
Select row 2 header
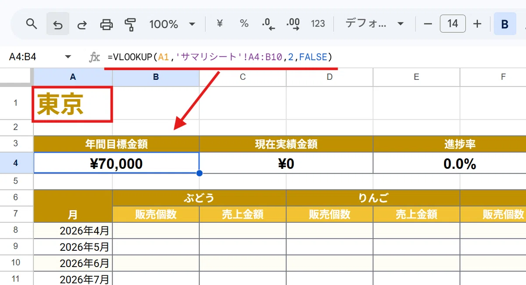click(16, 128)
